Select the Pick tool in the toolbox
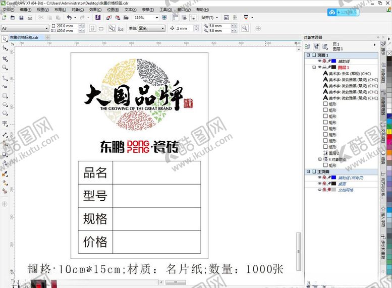 pos(5,39)
